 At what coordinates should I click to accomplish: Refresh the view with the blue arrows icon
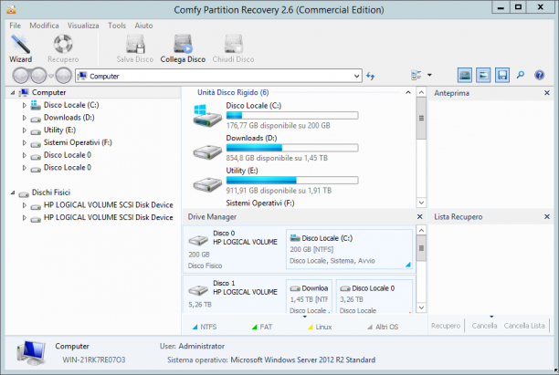pyautogui.click(x=371, y=76)
